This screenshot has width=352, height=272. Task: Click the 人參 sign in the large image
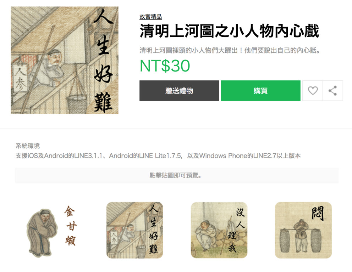[20, 78]
